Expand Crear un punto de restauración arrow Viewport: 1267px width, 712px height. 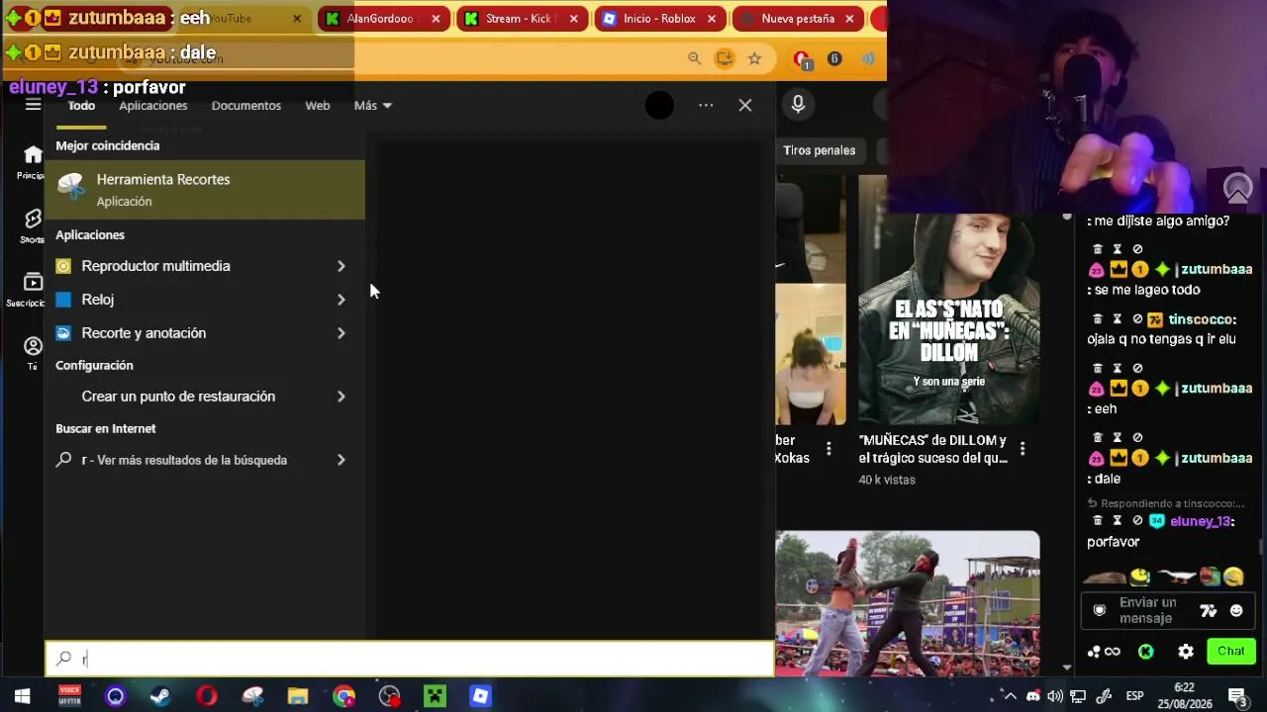tap(341, 397)
